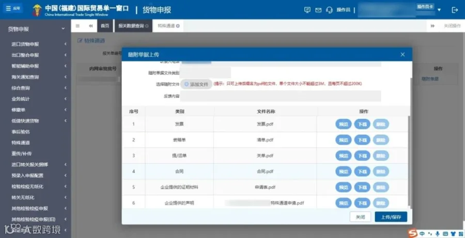Open the mail envelope icon
This screenshot has width=465, height=238.
point(318,10)
